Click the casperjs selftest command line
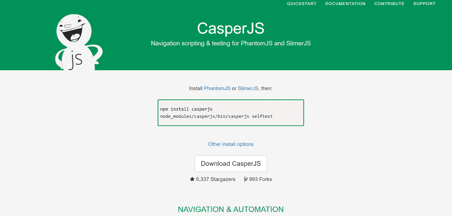 point(216,116)
